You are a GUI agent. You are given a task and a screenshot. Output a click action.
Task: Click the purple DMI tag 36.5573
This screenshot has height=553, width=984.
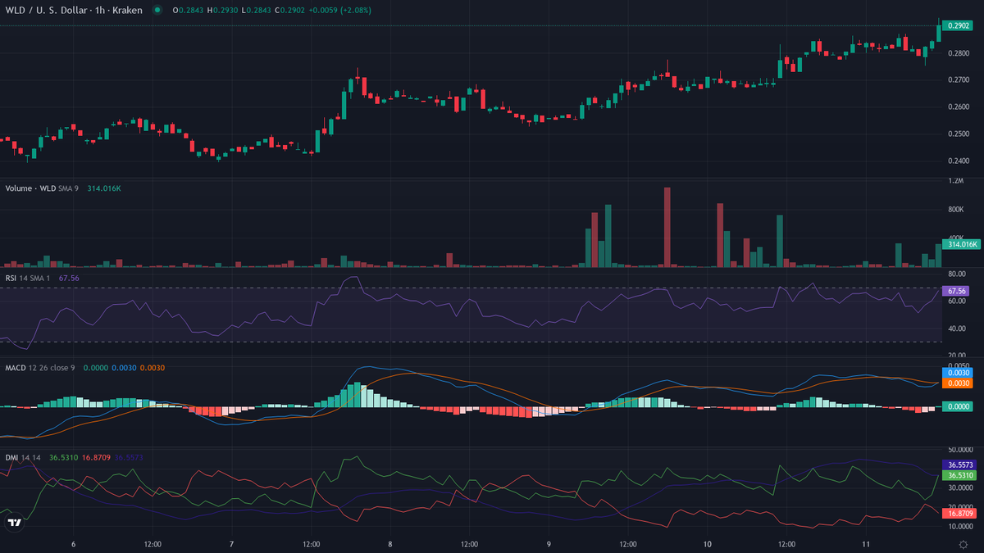tap(960, 465)
